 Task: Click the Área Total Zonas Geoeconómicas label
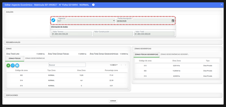(104, 54)
